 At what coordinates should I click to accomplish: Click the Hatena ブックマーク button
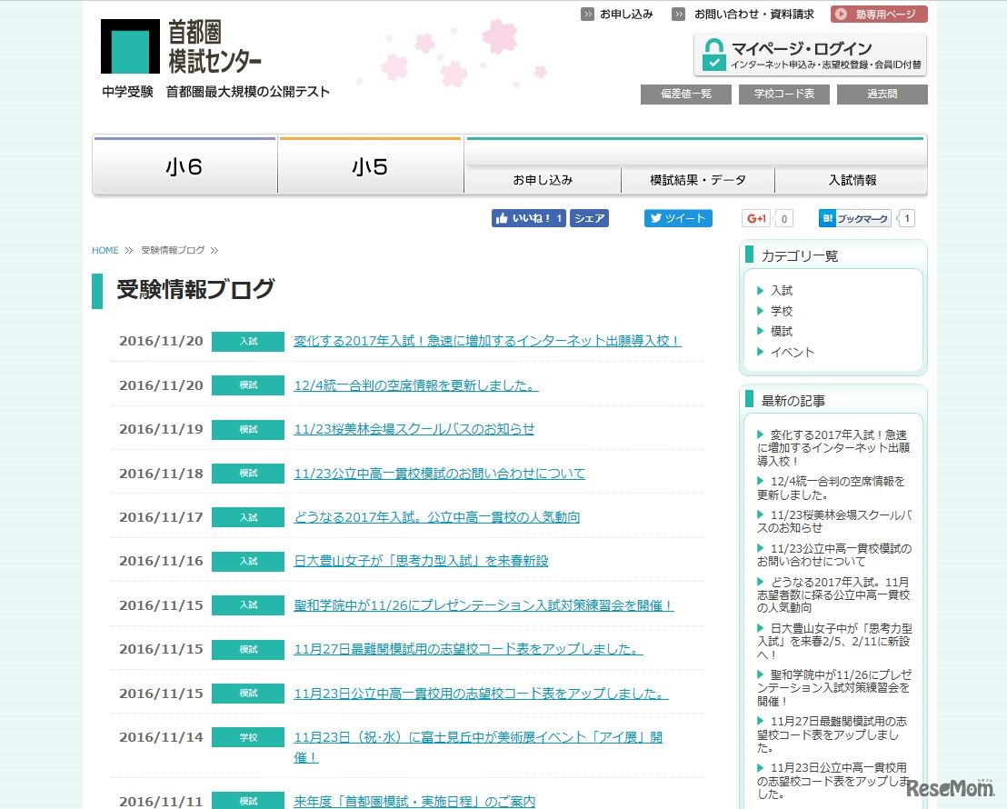click(x=854, y=218)
